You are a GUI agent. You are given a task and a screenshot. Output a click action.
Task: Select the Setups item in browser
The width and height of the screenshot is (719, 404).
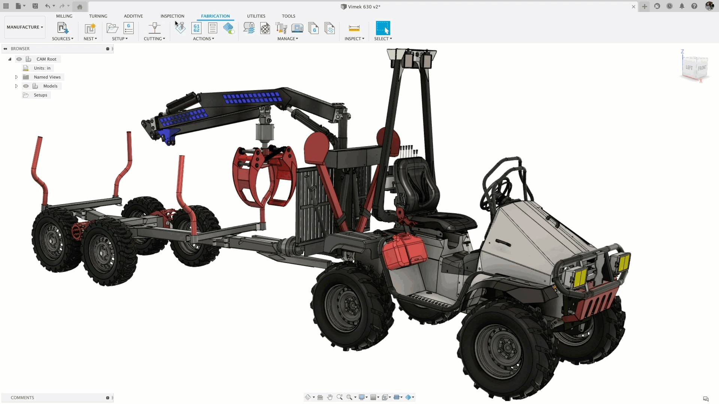tap(40, 95)
